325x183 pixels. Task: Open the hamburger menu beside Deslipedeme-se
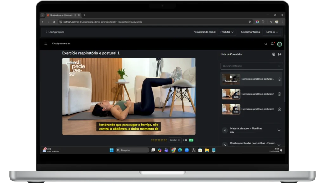click(x=46, y=44)
